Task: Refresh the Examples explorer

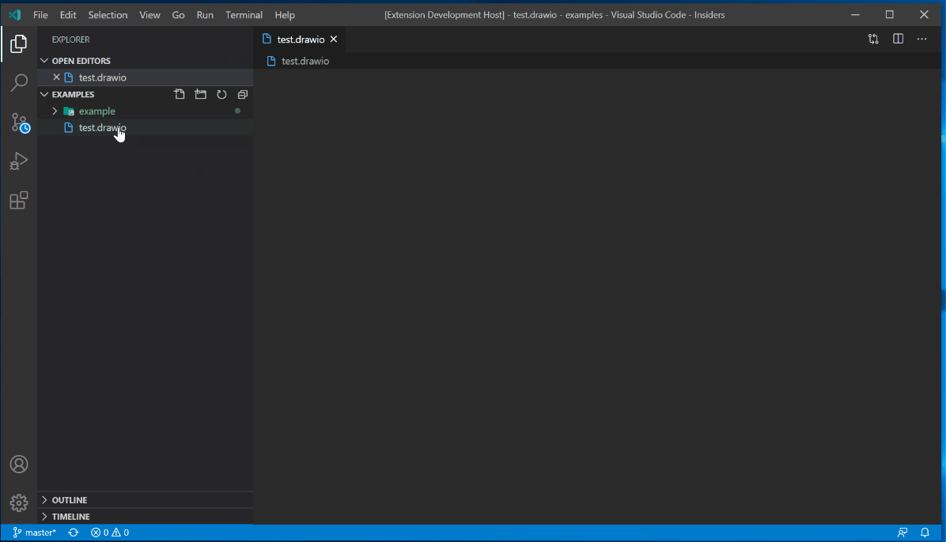Action: pos(221,94)
